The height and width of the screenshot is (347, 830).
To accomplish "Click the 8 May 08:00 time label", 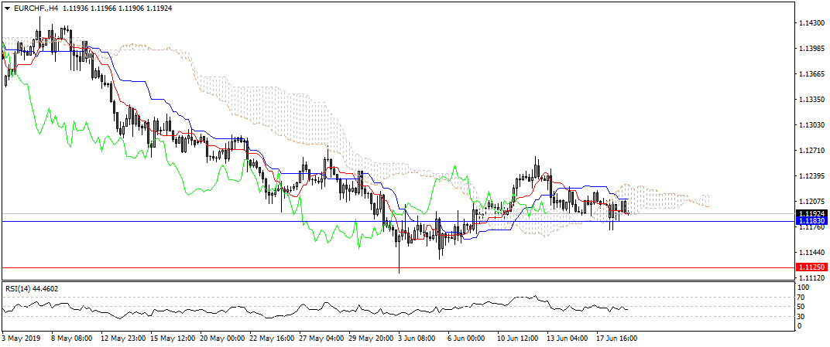I will coord(73,338).
